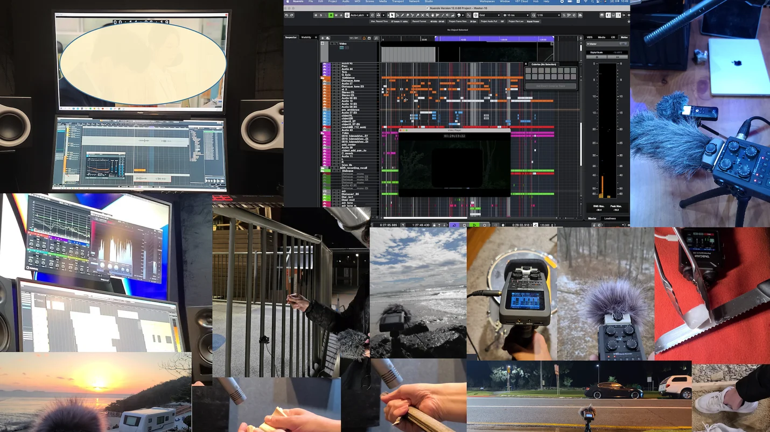Select the Video track in the track list
The image size is (770, 432).
click(x=343, y=44)
